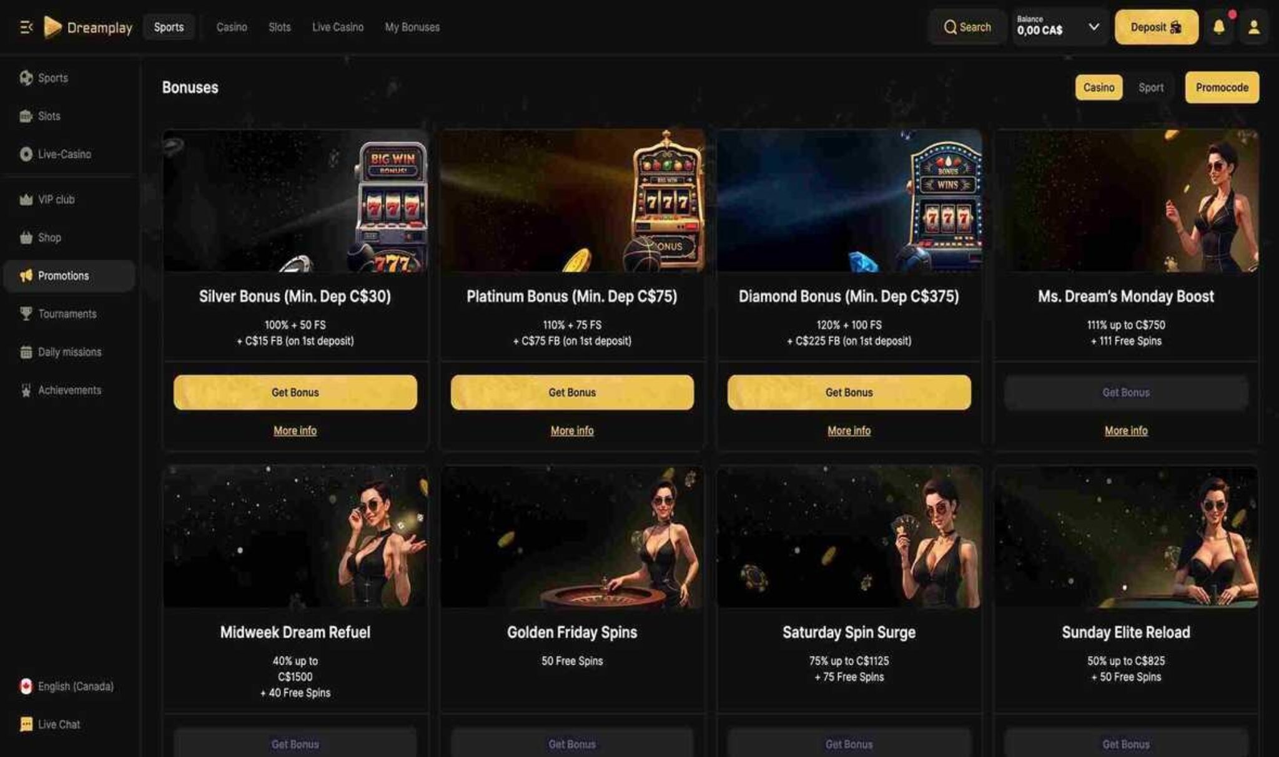Screen dimensions: 1279x757
Task: Expand the balance dropdown chevron
Action: tap(1094, 27)
